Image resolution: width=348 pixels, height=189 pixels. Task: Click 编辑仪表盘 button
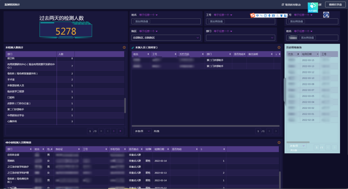[x=335, y=4]
